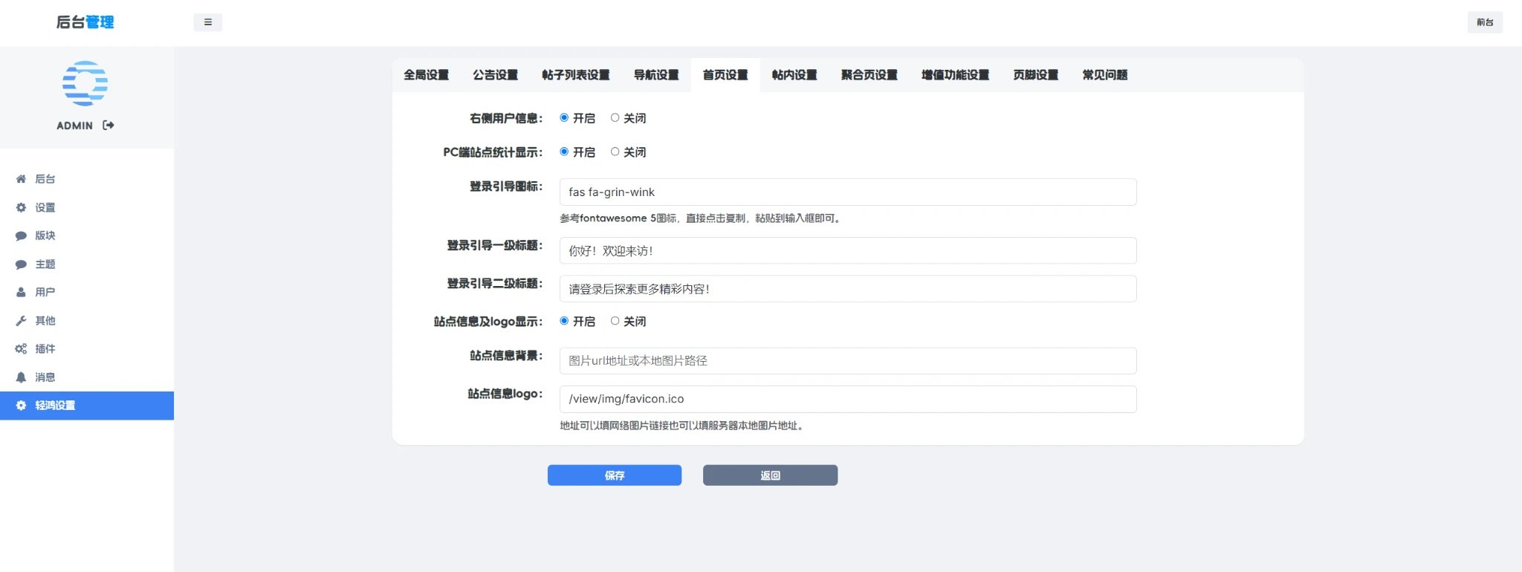Open 设置 sidebar menu item

(x=87, y=207)
